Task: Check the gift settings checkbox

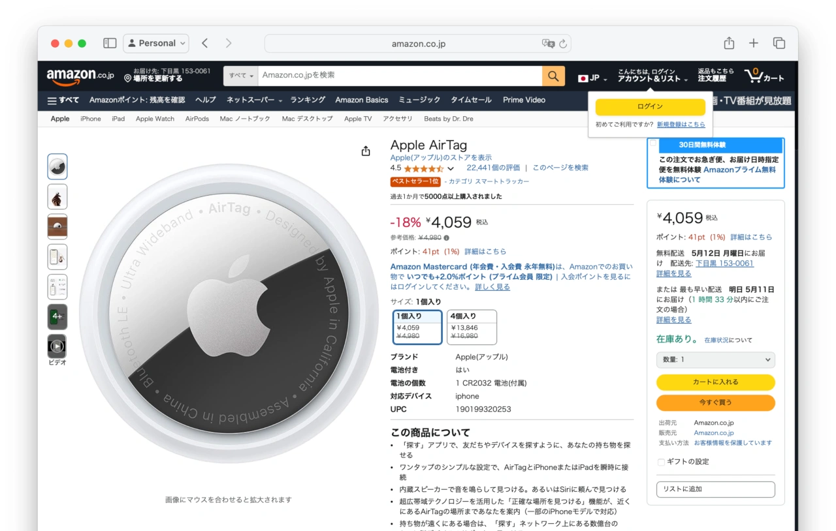Action: 661,462
